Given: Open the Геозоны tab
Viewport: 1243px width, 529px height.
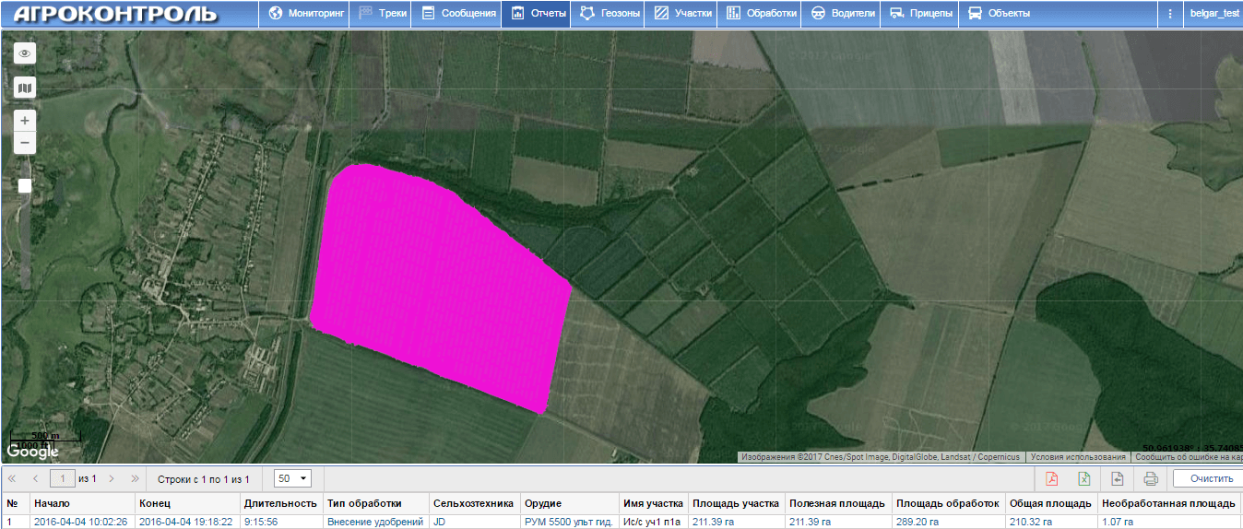Looking at the screenshot, I should pos(610,14).
